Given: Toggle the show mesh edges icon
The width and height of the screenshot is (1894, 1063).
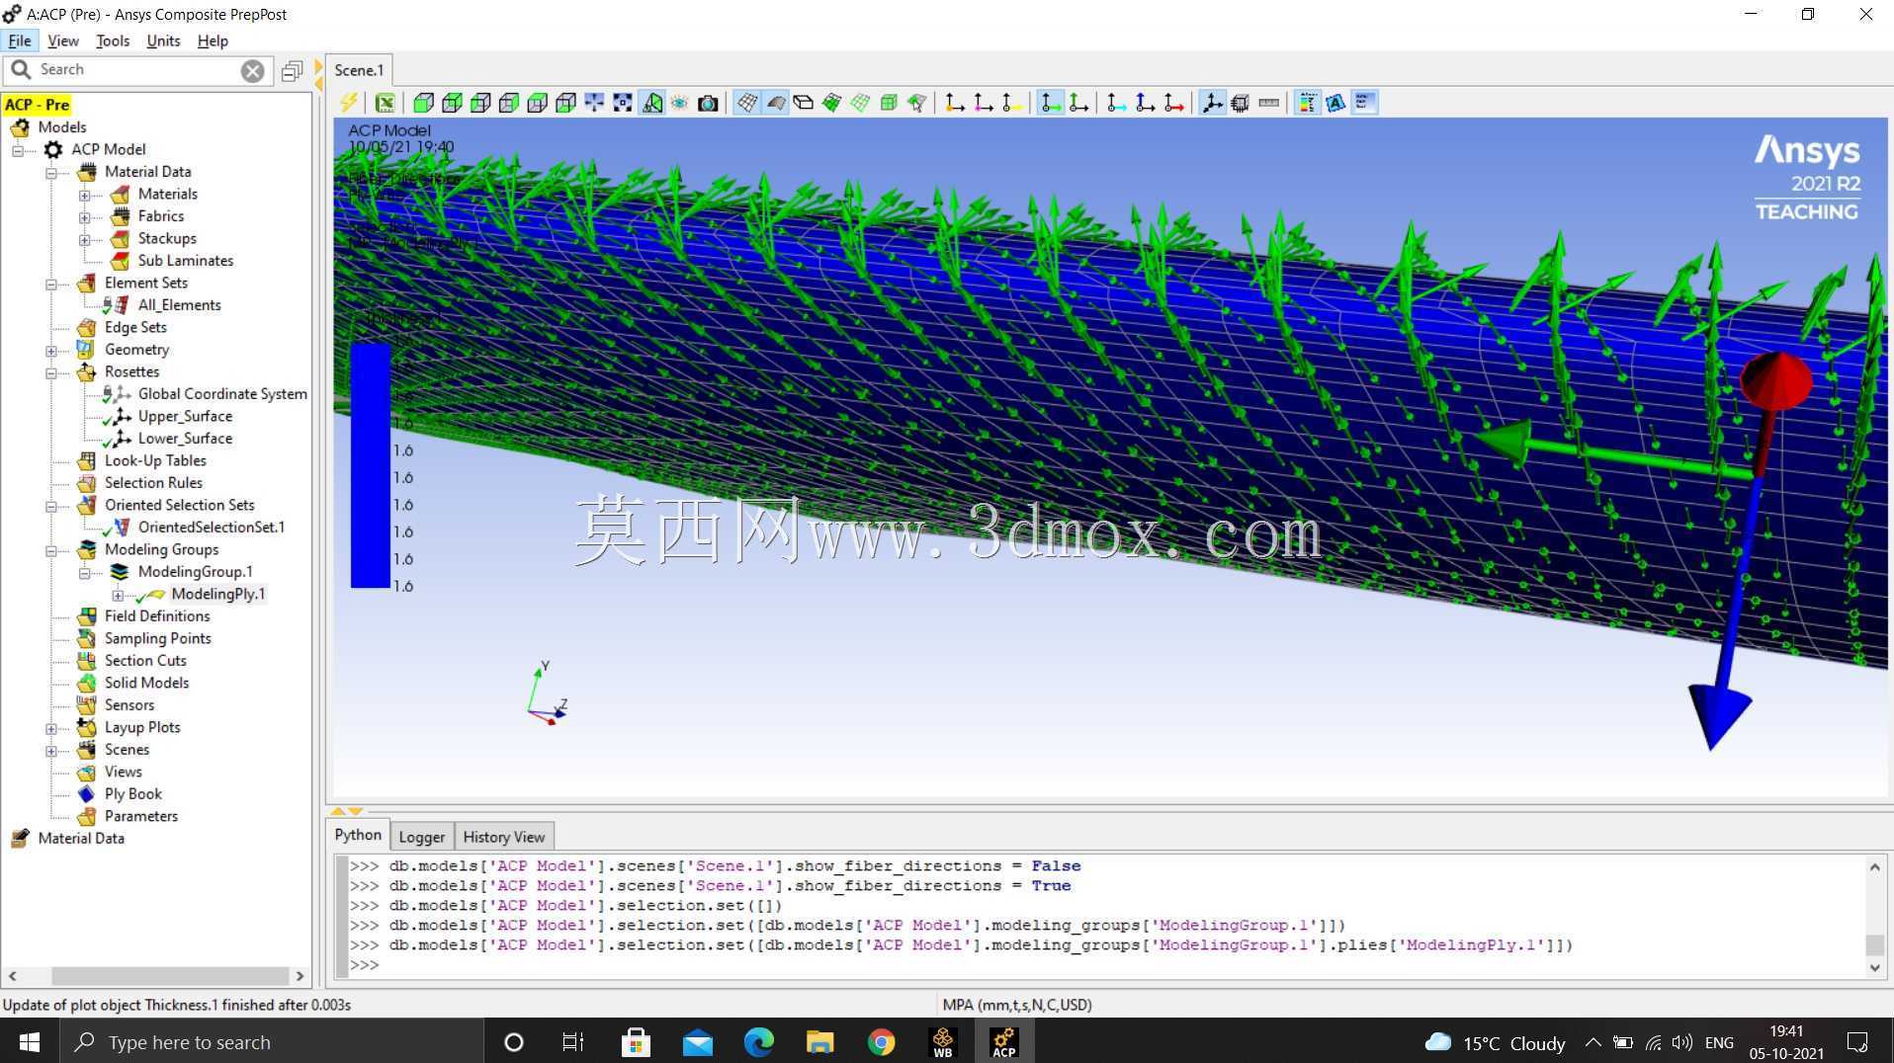Looking at the screenshot, I should [x=747, y=103].
